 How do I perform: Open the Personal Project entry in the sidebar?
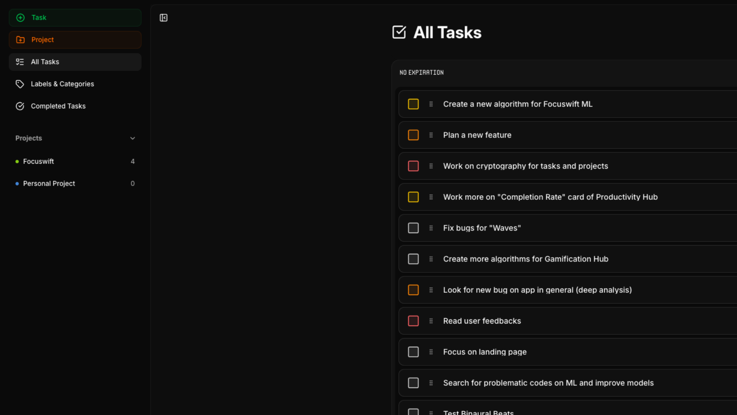pyautogui.click(x=49, y=184)
